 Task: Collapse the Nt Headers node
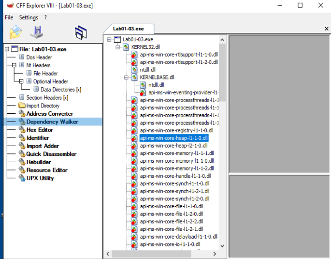pyautogui.click(x=14, y=65)
